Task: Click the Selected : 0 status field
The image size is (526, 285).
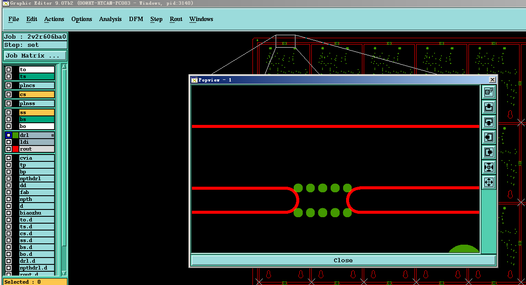Action: [x=35, y=282]
